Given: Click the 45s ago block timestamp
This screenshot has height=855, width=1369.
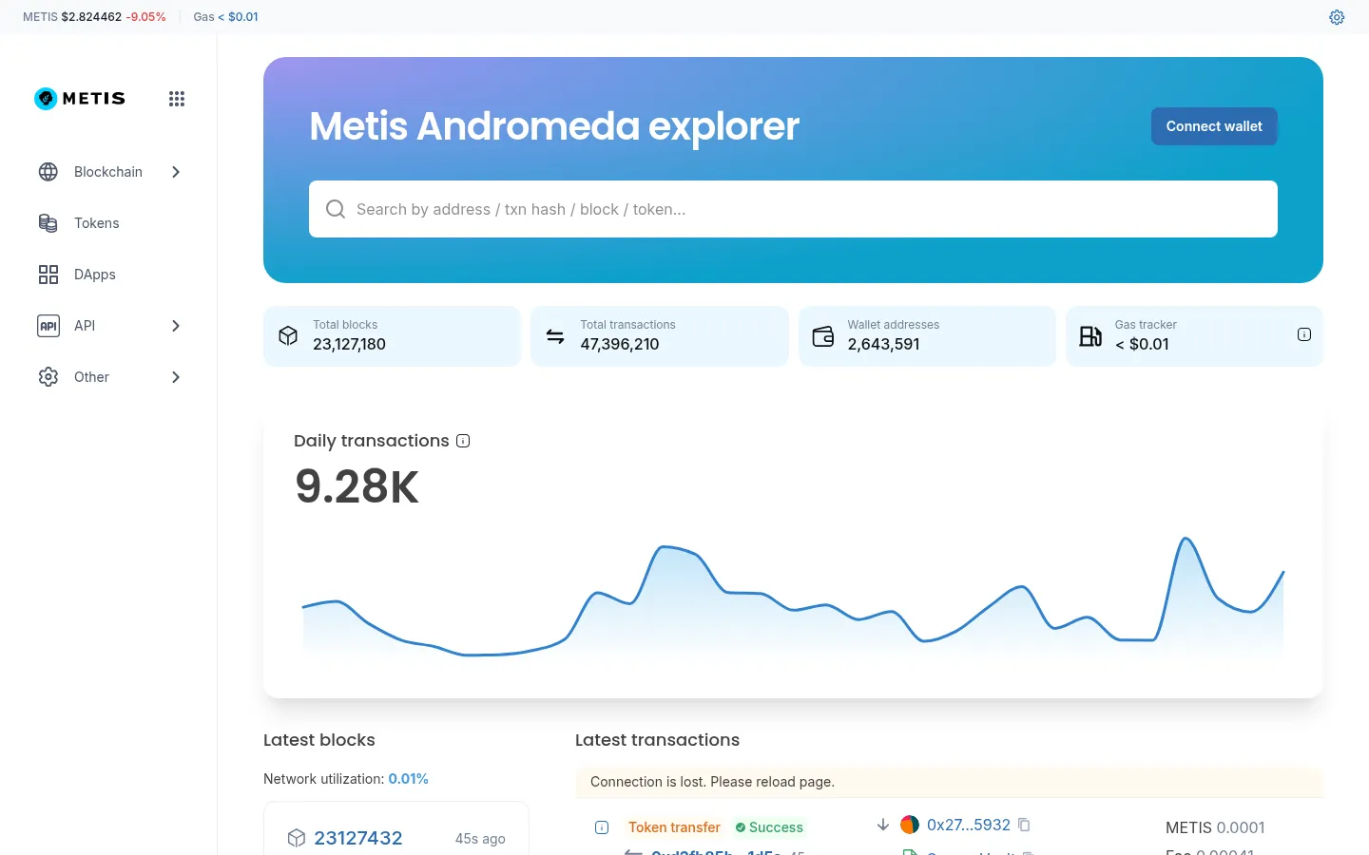Looking at the screenshot, I should (480, 839).
